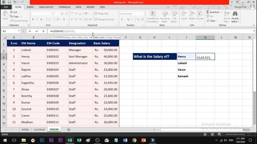Toggle Merge & Center
Image resolution: width=257 pixels, height=144 pixels.
point(104,19)
